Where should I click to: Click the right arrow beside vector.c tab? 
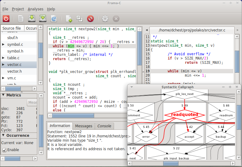click(238, 30)
